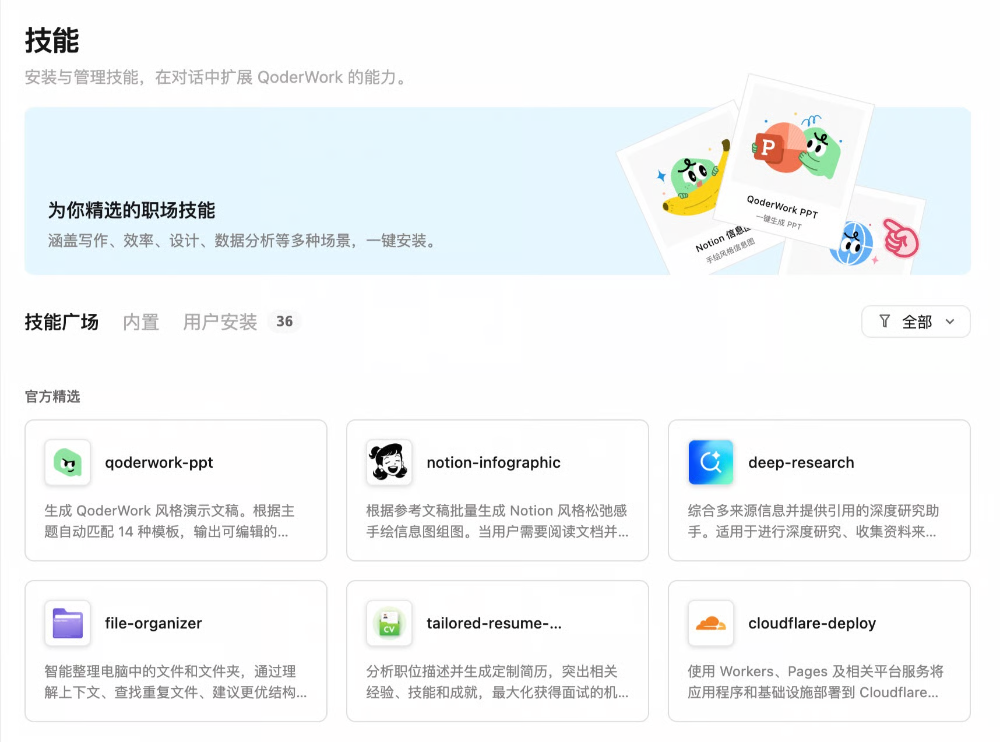Click the notion-infographic girl face icon
This screenshot has height=742, width=1000.
coord(389,462)
